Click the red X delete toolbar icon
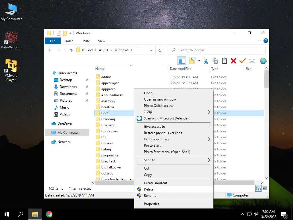The image size is (293, 220). pyautogui.click(x=233, y=61)
